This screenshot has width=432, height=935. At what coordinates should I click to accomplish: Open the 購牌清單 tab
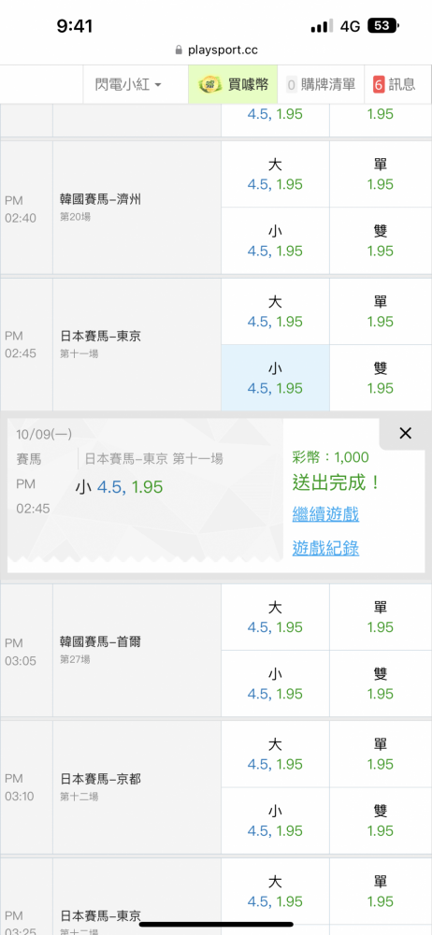tap(321, 85)
